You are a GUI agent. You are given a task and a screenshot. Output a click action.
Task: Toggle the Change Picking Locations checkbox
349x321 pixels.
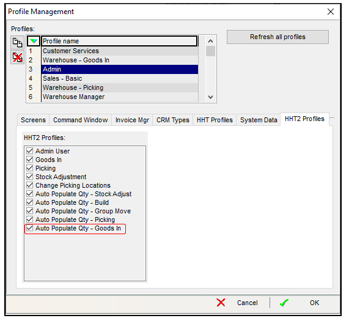(x=29, y=185)
